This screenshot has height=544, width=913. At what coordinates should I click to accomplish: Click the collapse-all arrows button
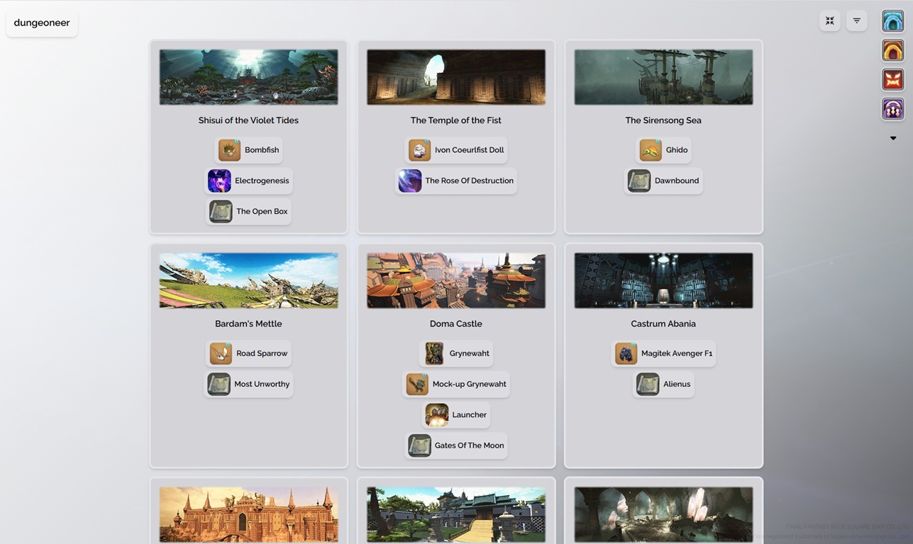(829, 21)
